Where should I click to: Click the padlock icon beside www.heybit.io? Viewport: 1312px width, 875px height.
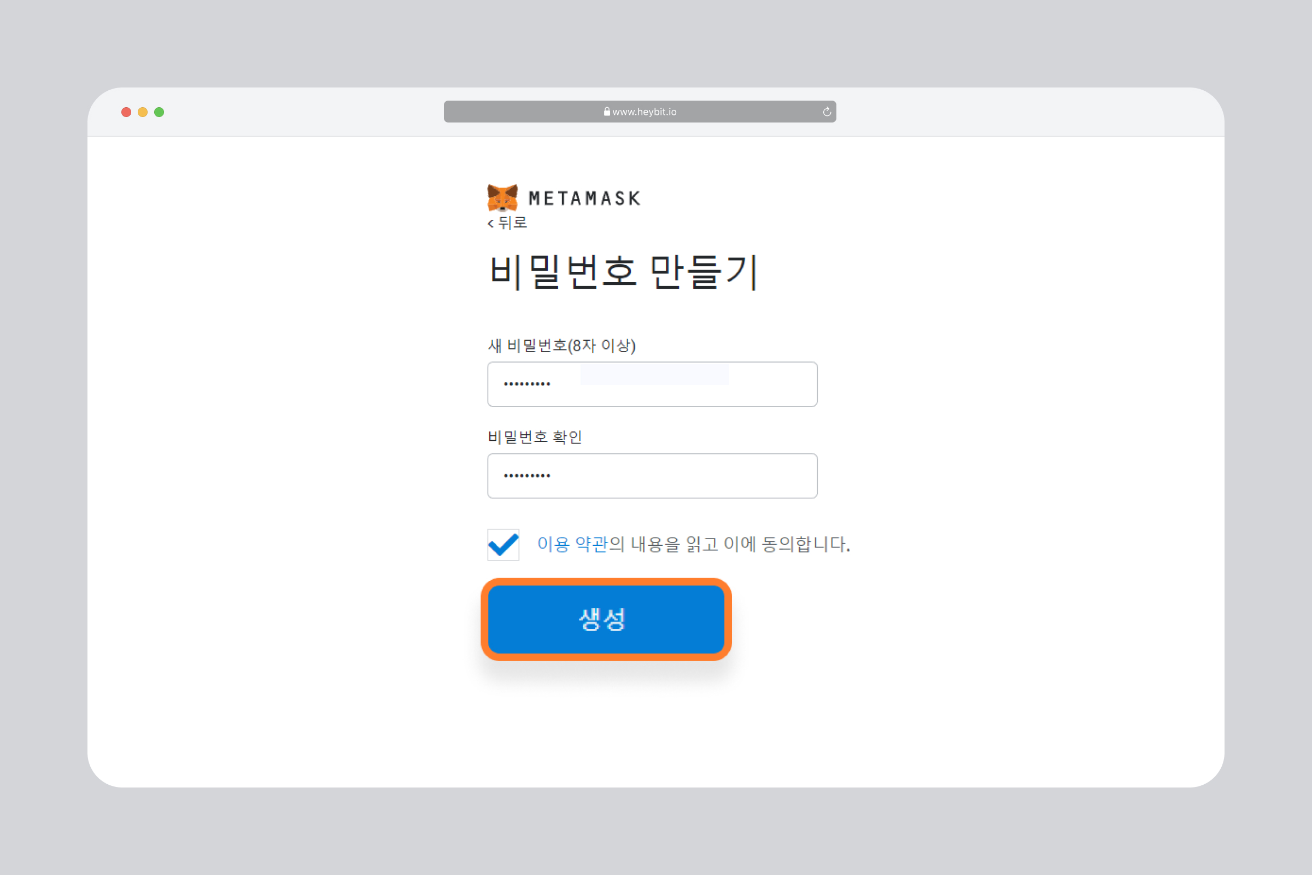606,112
